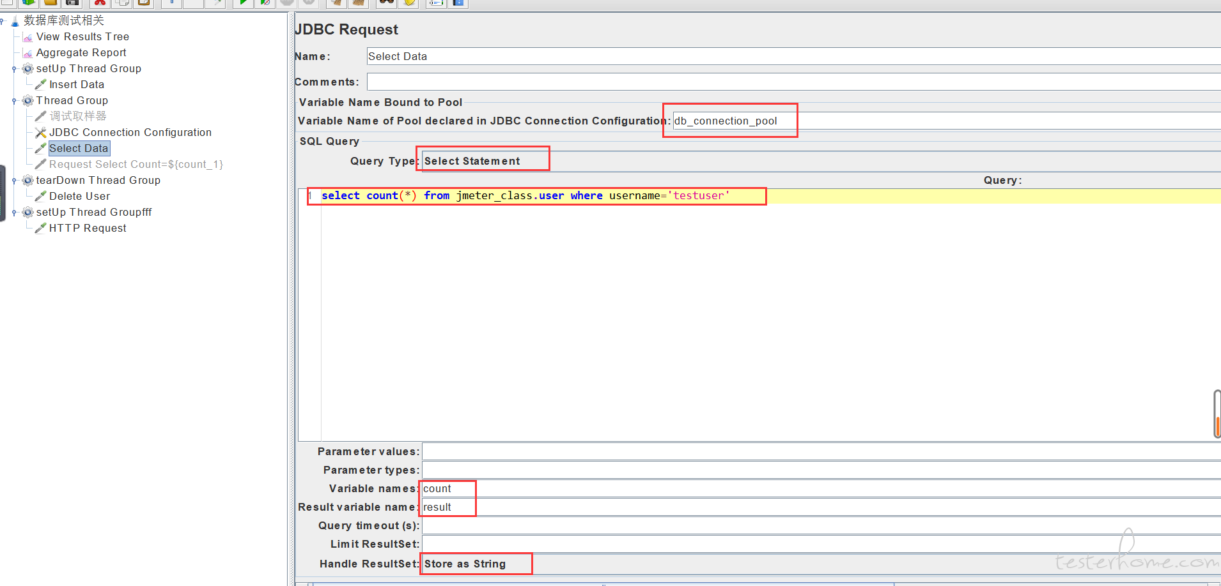Click the Clear broom toolbar icon
The width and height of the screenshot is (1221, 586).
336,3
